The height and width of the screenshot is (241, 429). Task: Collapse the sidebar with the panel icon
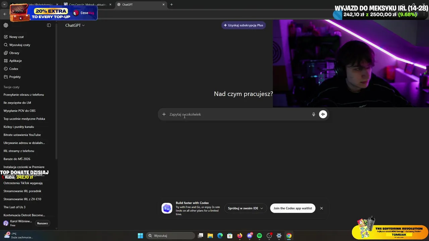[49, 25]
